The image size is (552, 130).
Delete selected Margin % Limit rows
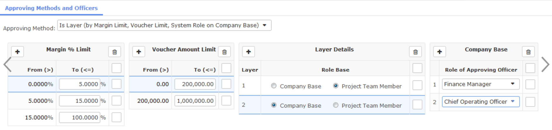[114, 52]
